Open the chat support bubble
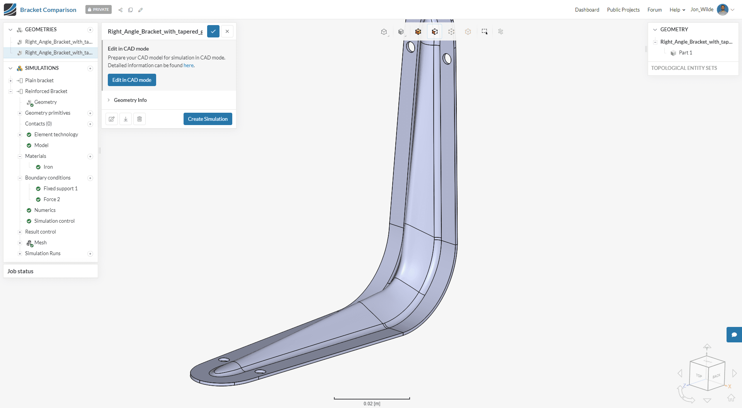Screen dimensions: 742x408 [x=734, y=335]
